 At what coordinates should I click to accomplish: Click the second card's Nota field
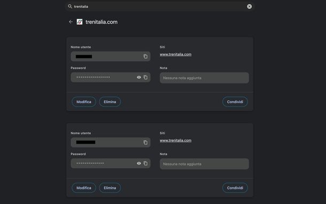click(x=204, y=164)
